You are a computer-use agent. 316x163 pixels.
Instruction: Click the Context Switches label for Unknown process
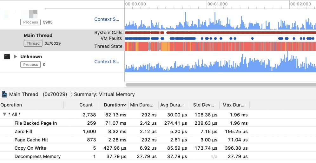(107, 62)
